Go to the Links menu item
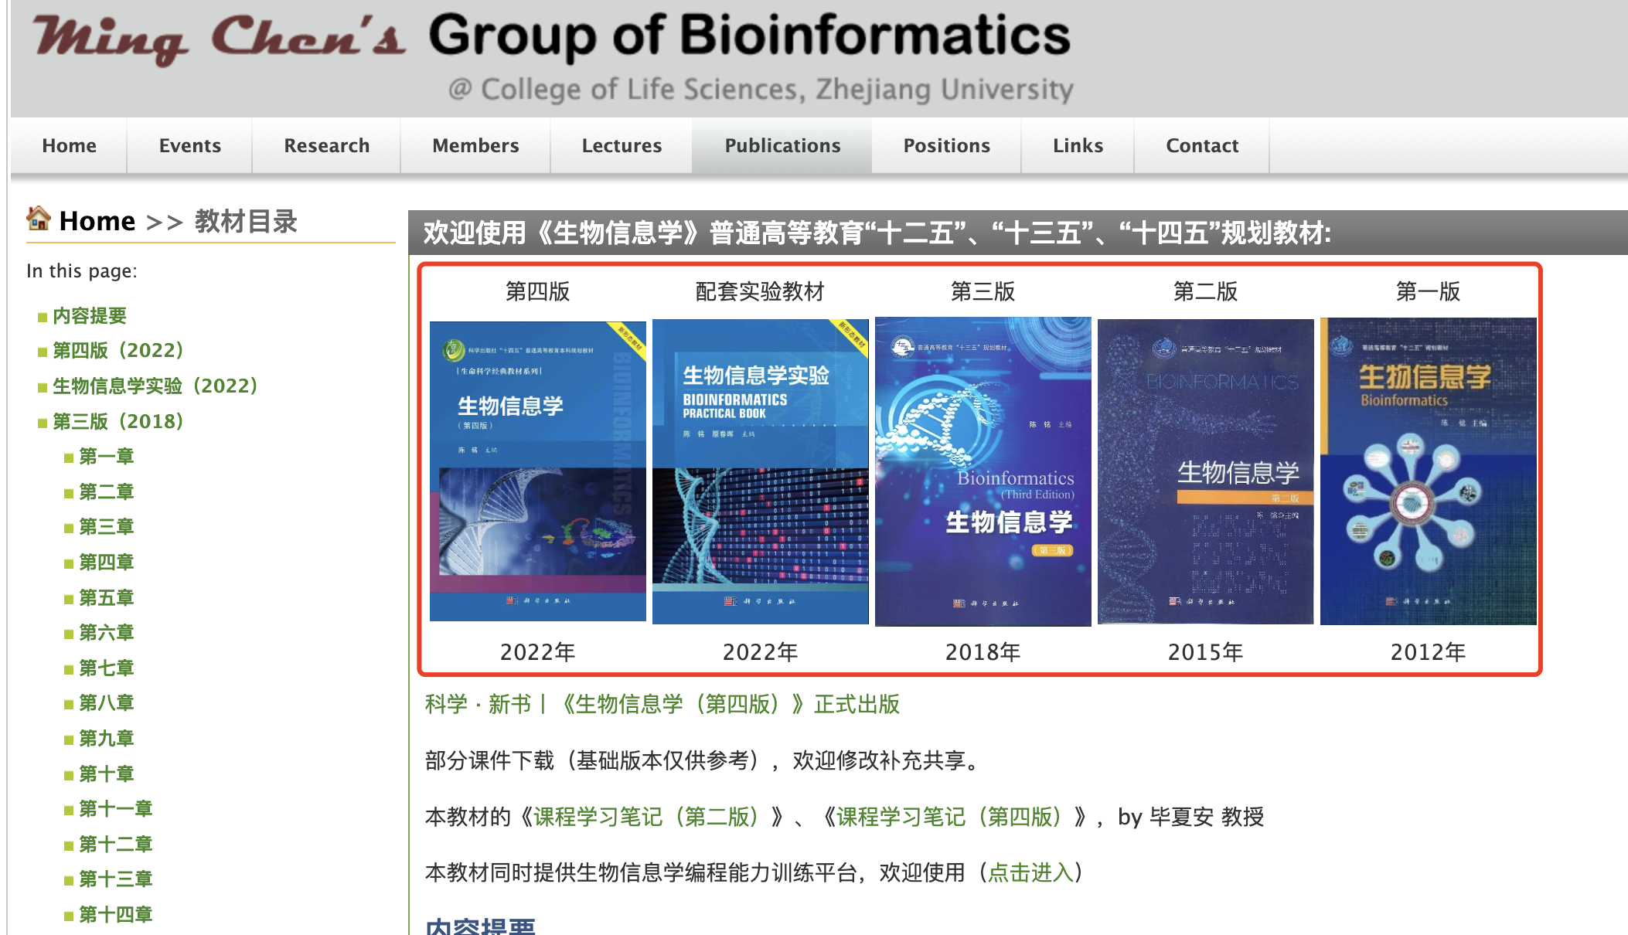This screenshot has height=935, width=1628. (x=1078, y=145)
